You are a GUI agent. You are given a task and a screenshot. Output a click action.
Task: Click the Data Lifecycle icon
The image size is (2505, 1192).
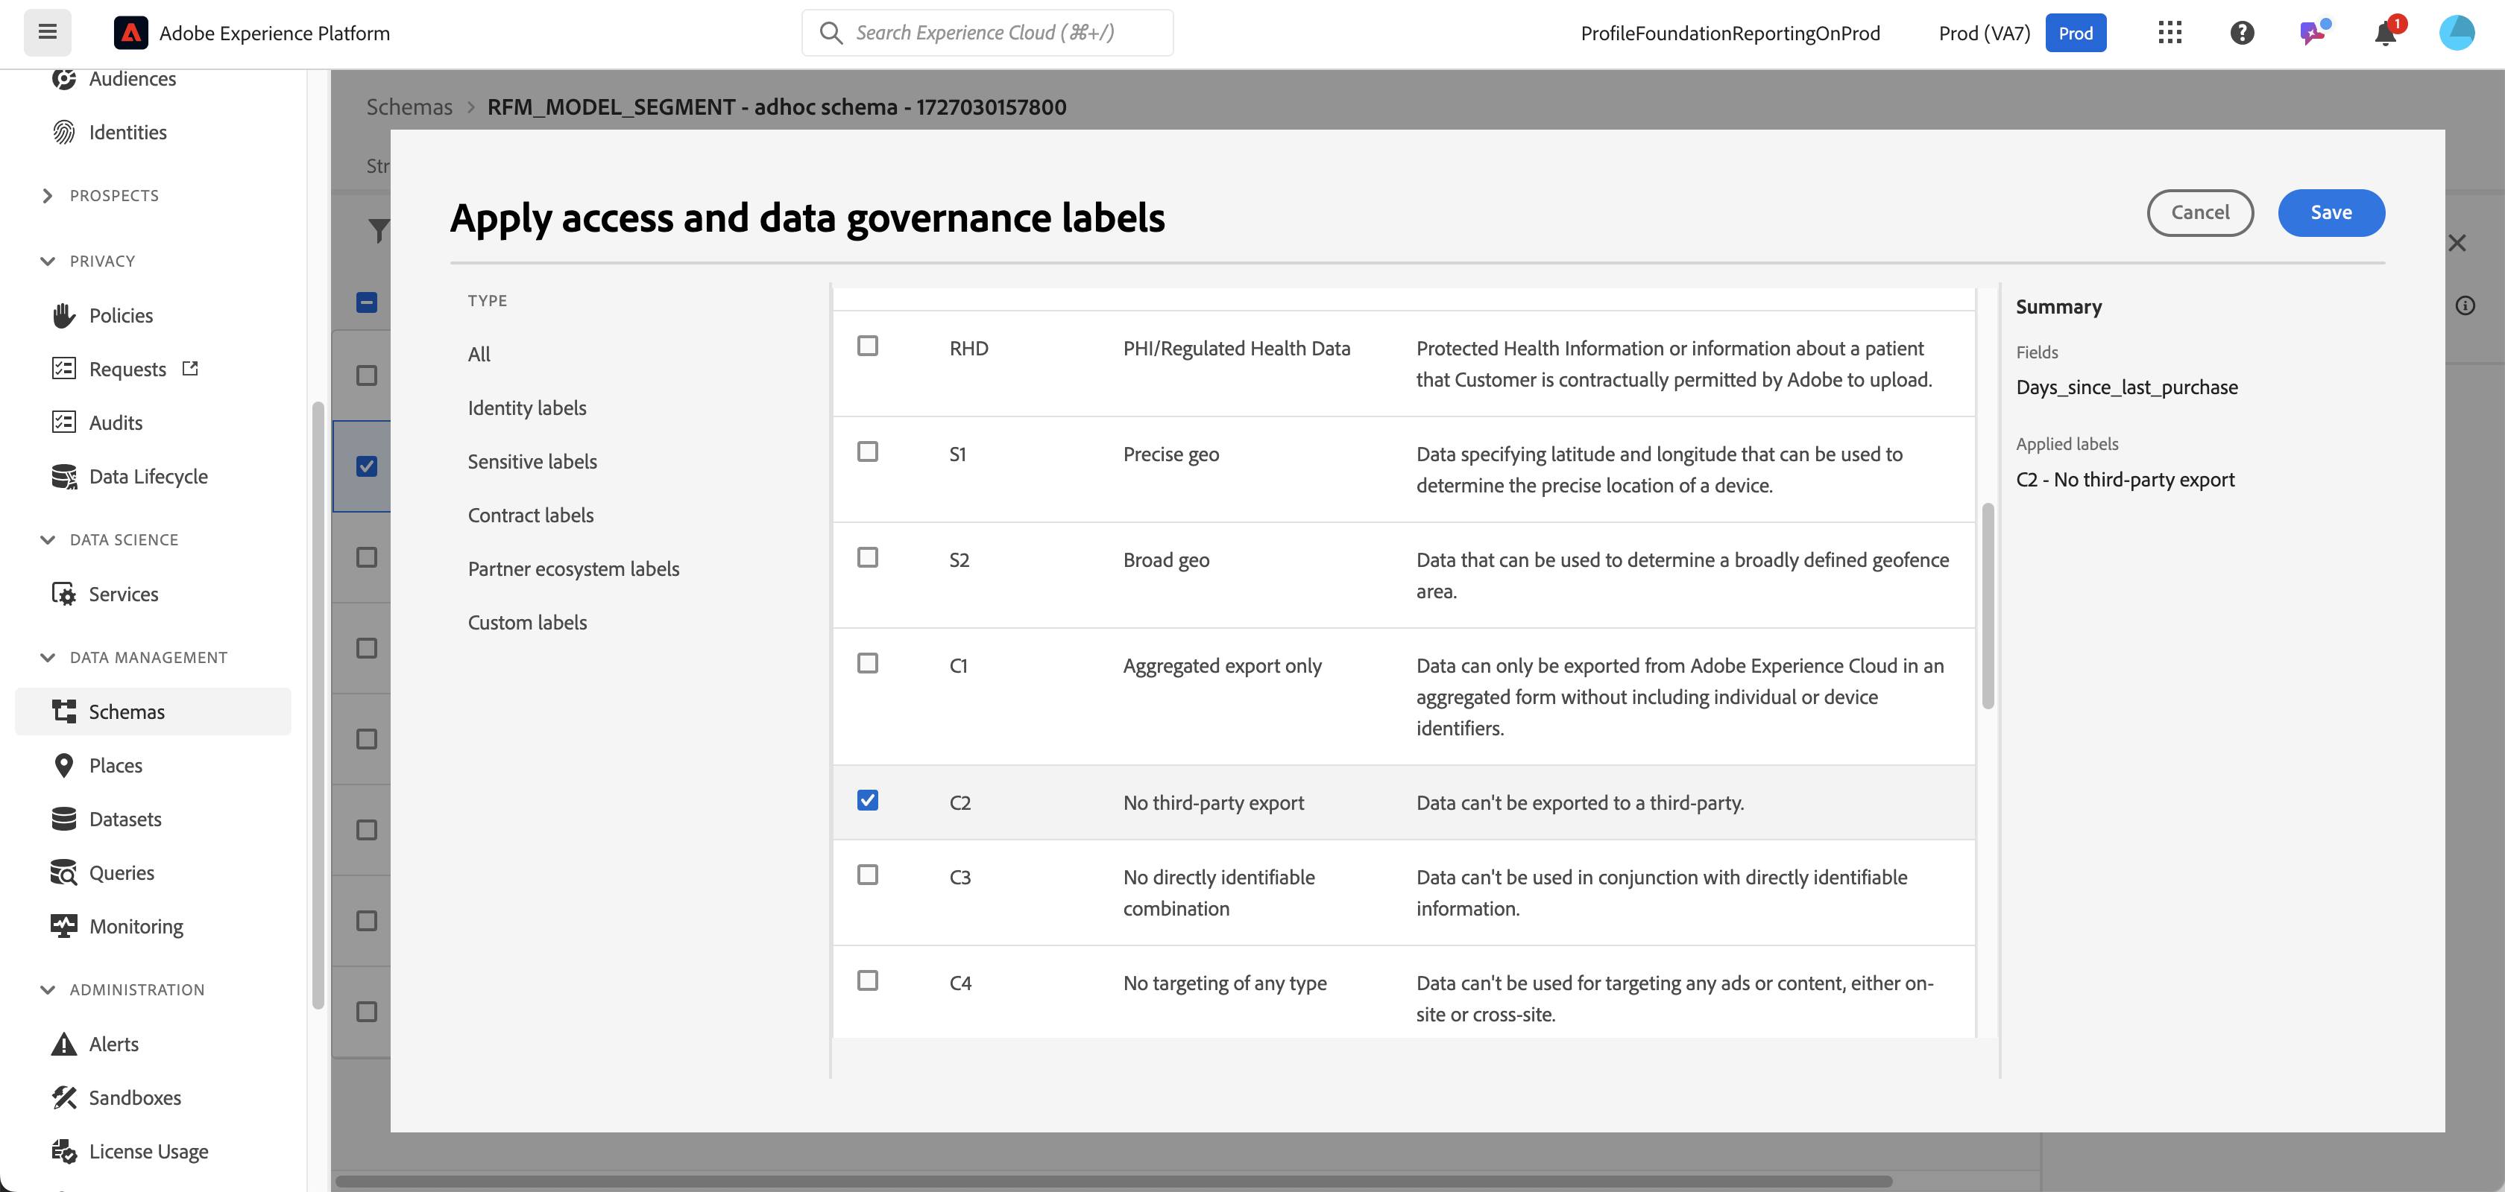pyautogui.click(x=64, y=477)
